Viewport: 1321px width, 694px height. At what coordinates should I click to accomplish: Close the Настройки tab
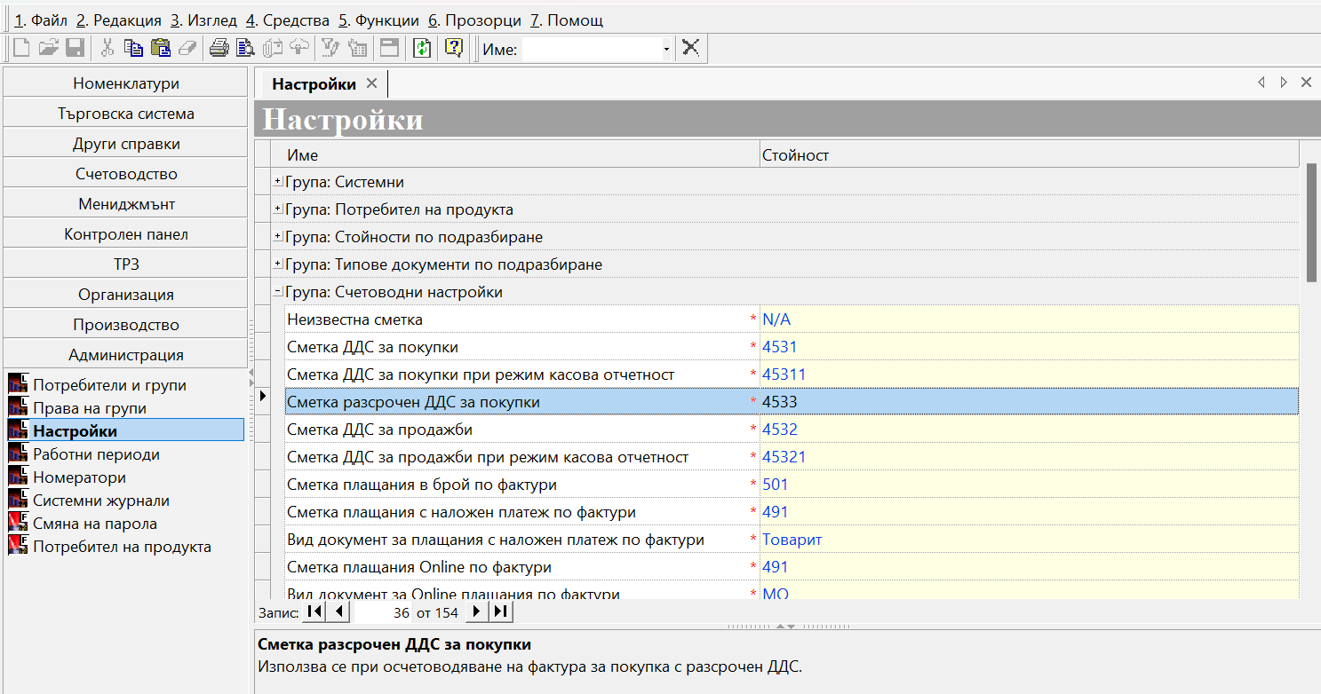pyautogui.click(x=371, y=83)
